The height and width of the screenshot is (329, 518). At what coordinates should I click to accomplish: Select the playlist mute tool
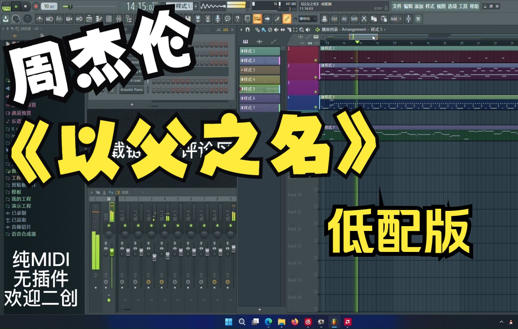[276, 30]
